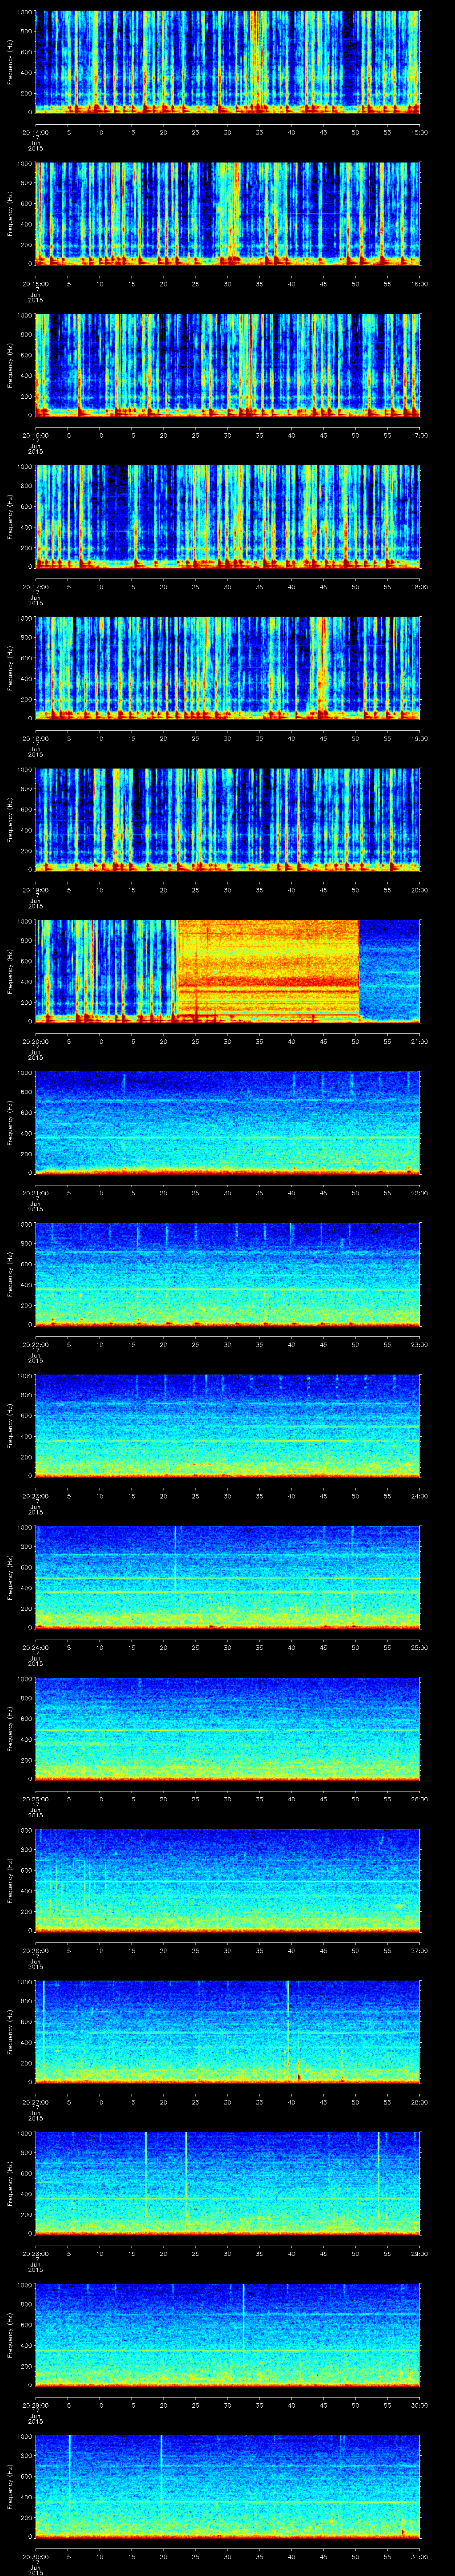Click the 35 second tick of the 20:14:00 panel
This screenshot has width=455, height=2576.
tap(260, 132)
